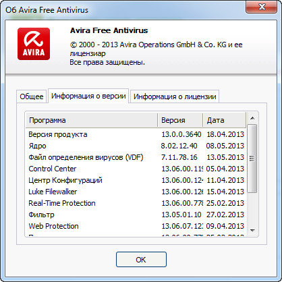Select the Web Protection row

(x=136, y=226)
